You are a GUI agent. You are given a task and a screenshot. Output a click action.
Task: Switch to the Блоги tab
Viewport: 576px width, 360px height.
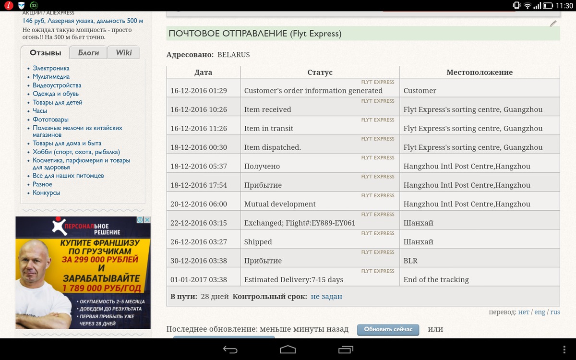point(88,53)
